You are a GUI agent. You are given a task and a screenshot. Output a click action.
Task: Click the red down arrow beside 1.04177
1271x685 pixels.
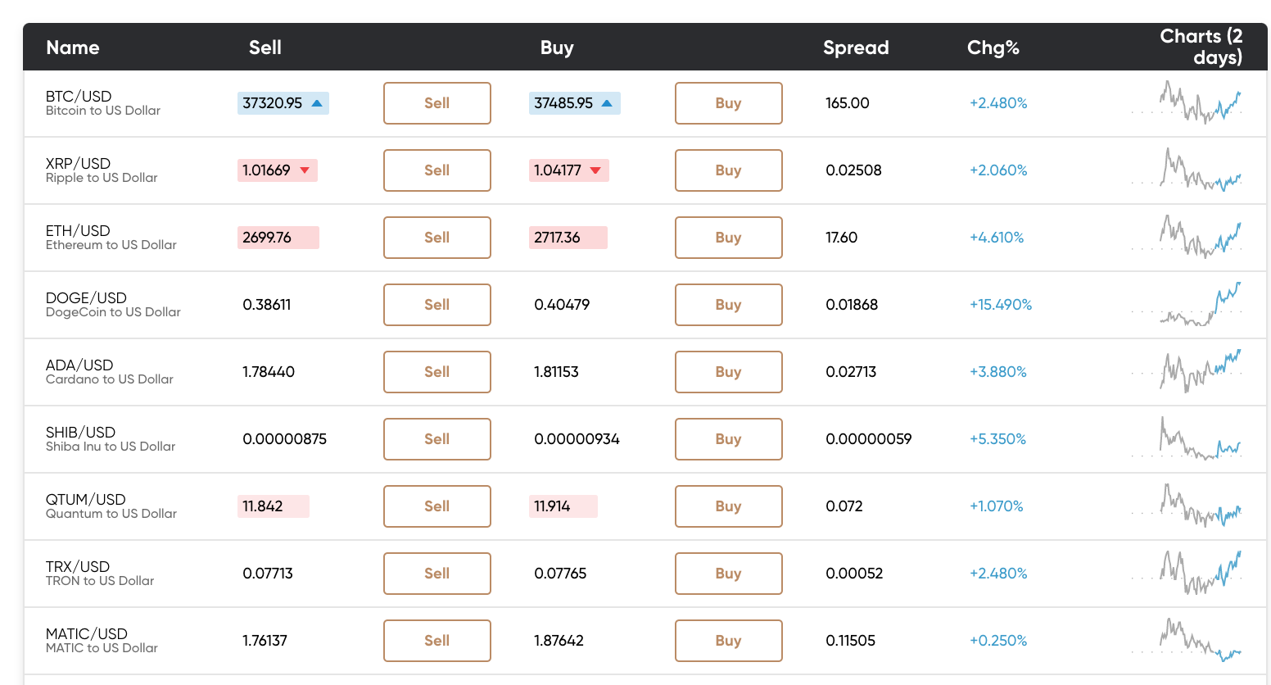595,170
